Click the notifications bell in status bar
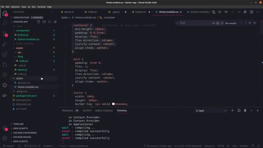The image size is (263, 148). [x=258, y=146]
